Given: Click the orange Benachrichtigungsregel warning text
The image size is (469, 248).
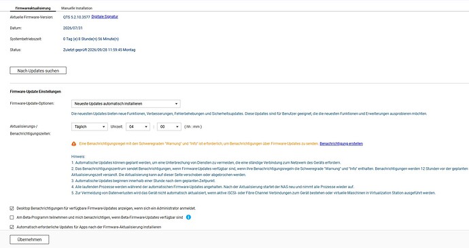Looking at the screenshot, I should click(198, 143).
